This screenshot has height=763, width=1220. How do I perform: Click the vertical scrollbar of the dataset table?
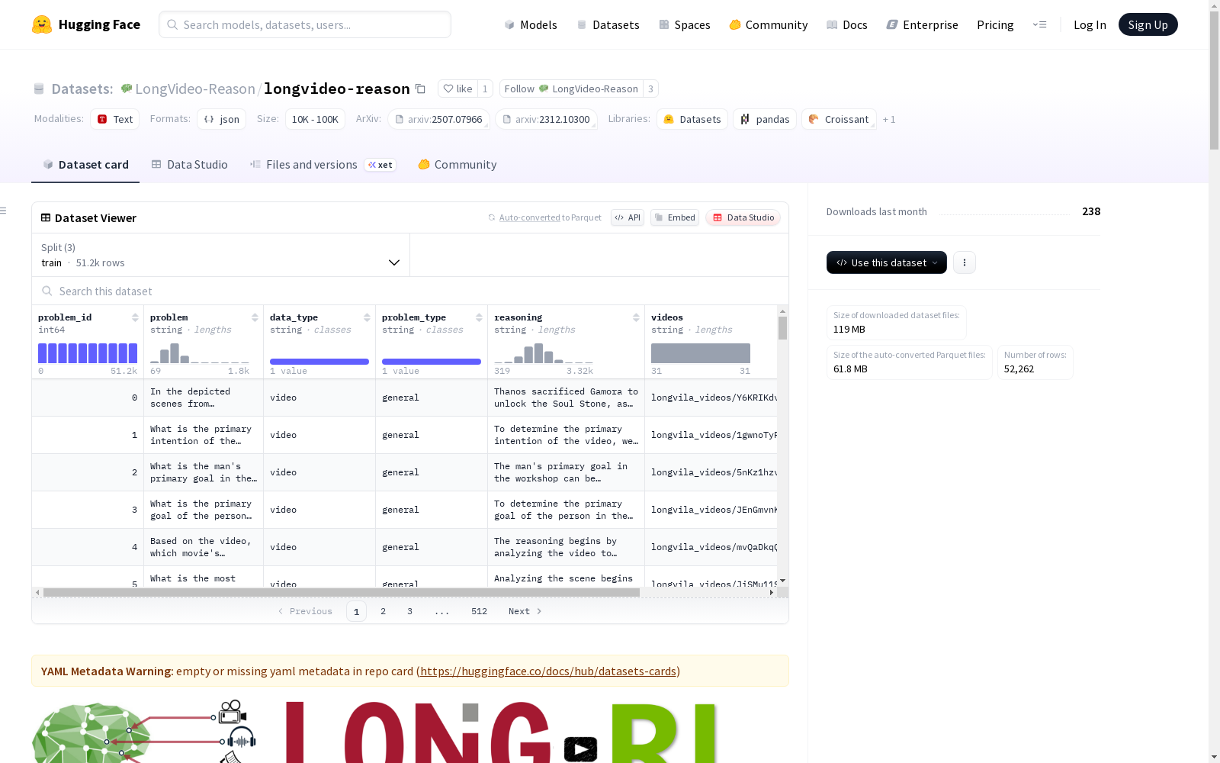click(x=782, y=328)
